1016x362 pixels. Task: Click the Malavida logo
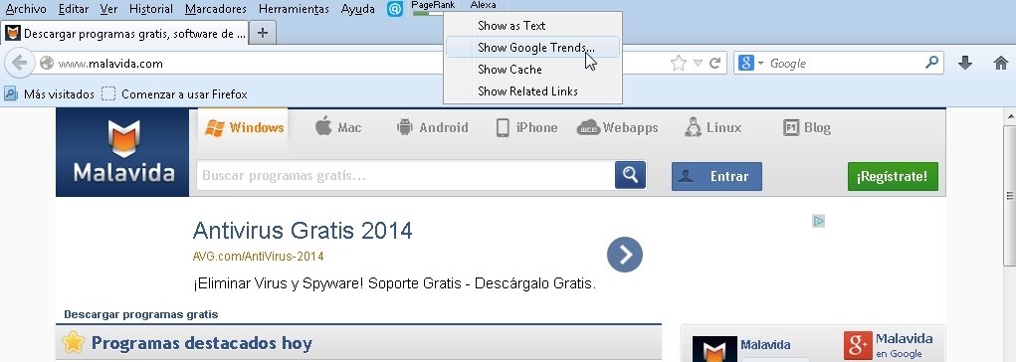point(122,151)
